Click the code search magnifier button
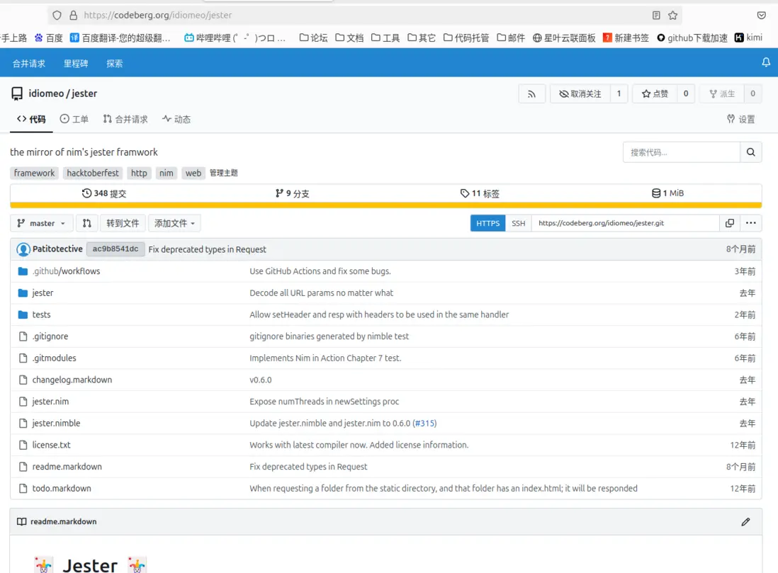The width and height of the screenshot is (778, 573). (x=750, y=152)
